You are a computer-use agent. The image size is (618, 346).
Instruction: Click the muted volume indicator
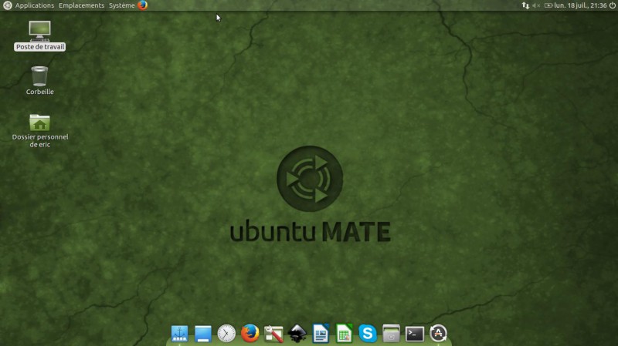(536, 5)
